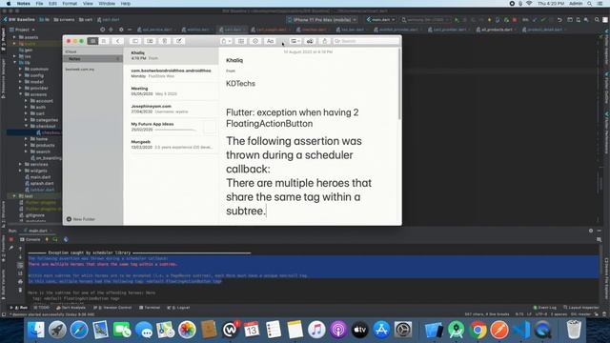The width and height of the screenshot is (610, 343).
Task: Add a checklist using checkmark icon
Action: [x=255, y=41]
